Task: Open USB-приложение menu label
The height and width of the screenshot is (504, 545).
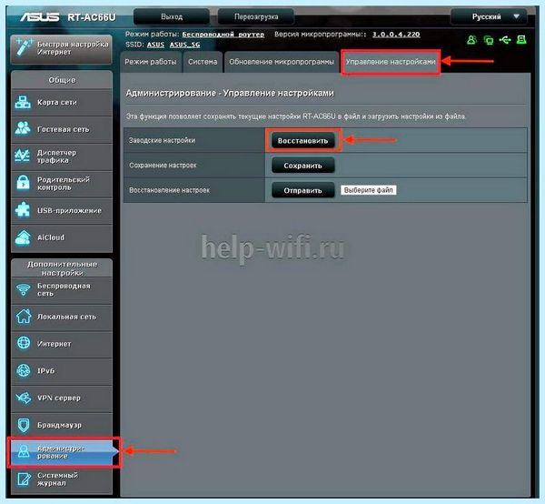Action: pyautogui.click(x=69, y=210)
